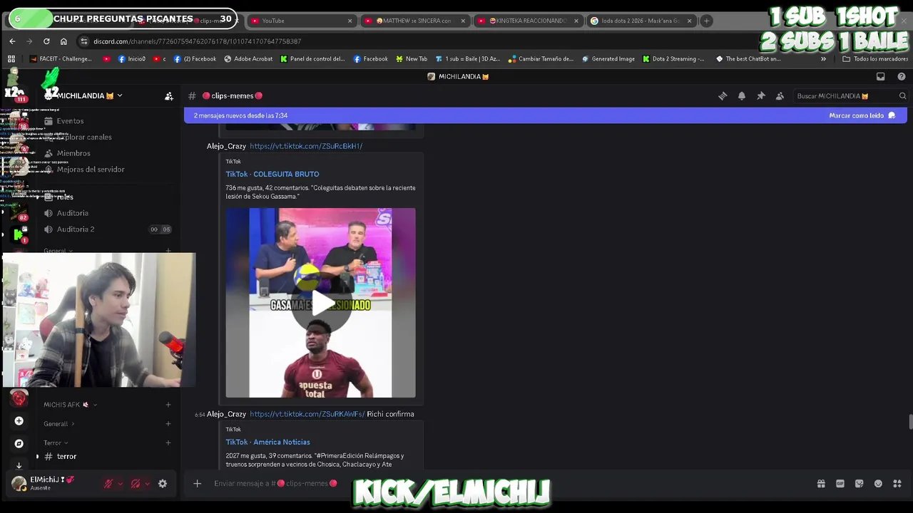
Task: Click the download apps arrow icon
Action: pos(19,465)
